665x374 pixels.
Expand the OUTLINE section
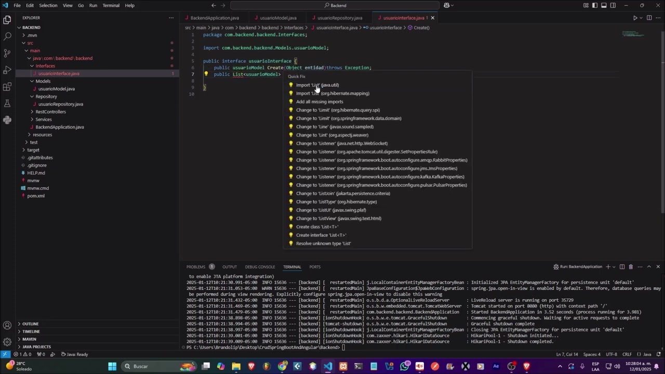coord(30,324)
